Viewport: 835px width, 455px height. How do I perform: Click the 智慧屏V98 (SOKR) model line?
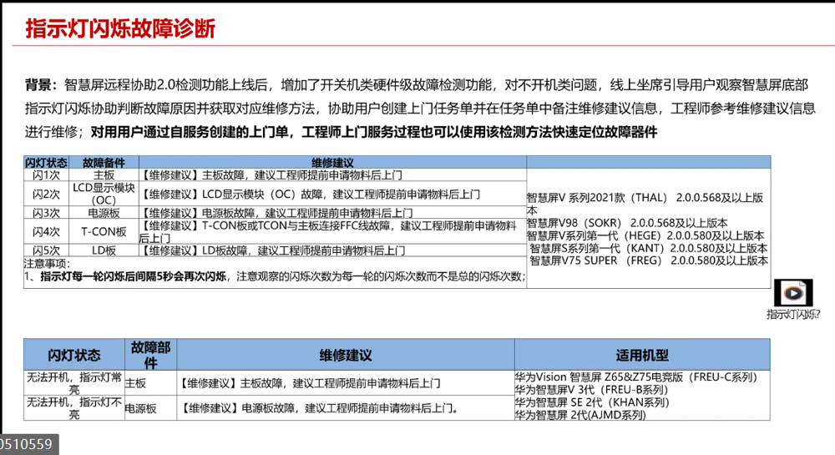627,223
